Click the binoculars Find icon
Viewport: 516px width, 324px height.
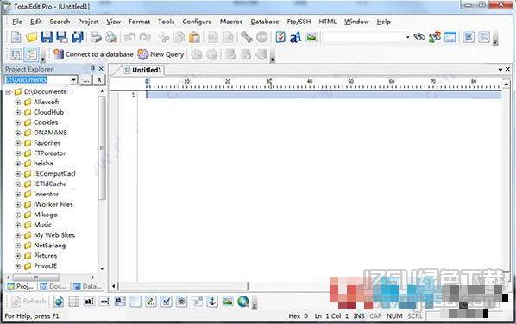pos(419,37)
